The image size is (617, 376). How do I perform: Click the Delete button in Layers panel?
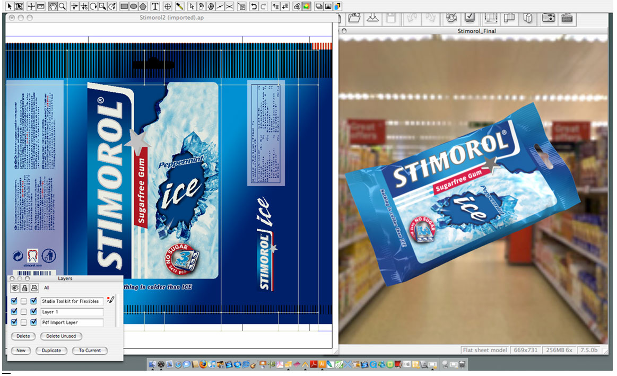[x=23, y=336]
